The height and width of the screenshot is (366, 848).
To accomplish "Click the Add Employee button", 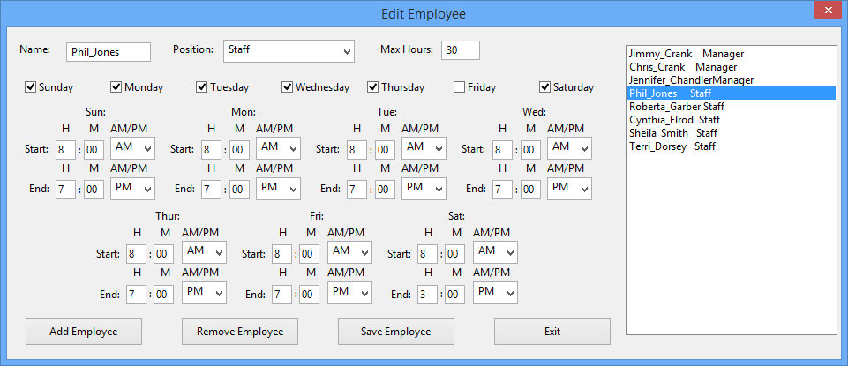I will (84, 332).
